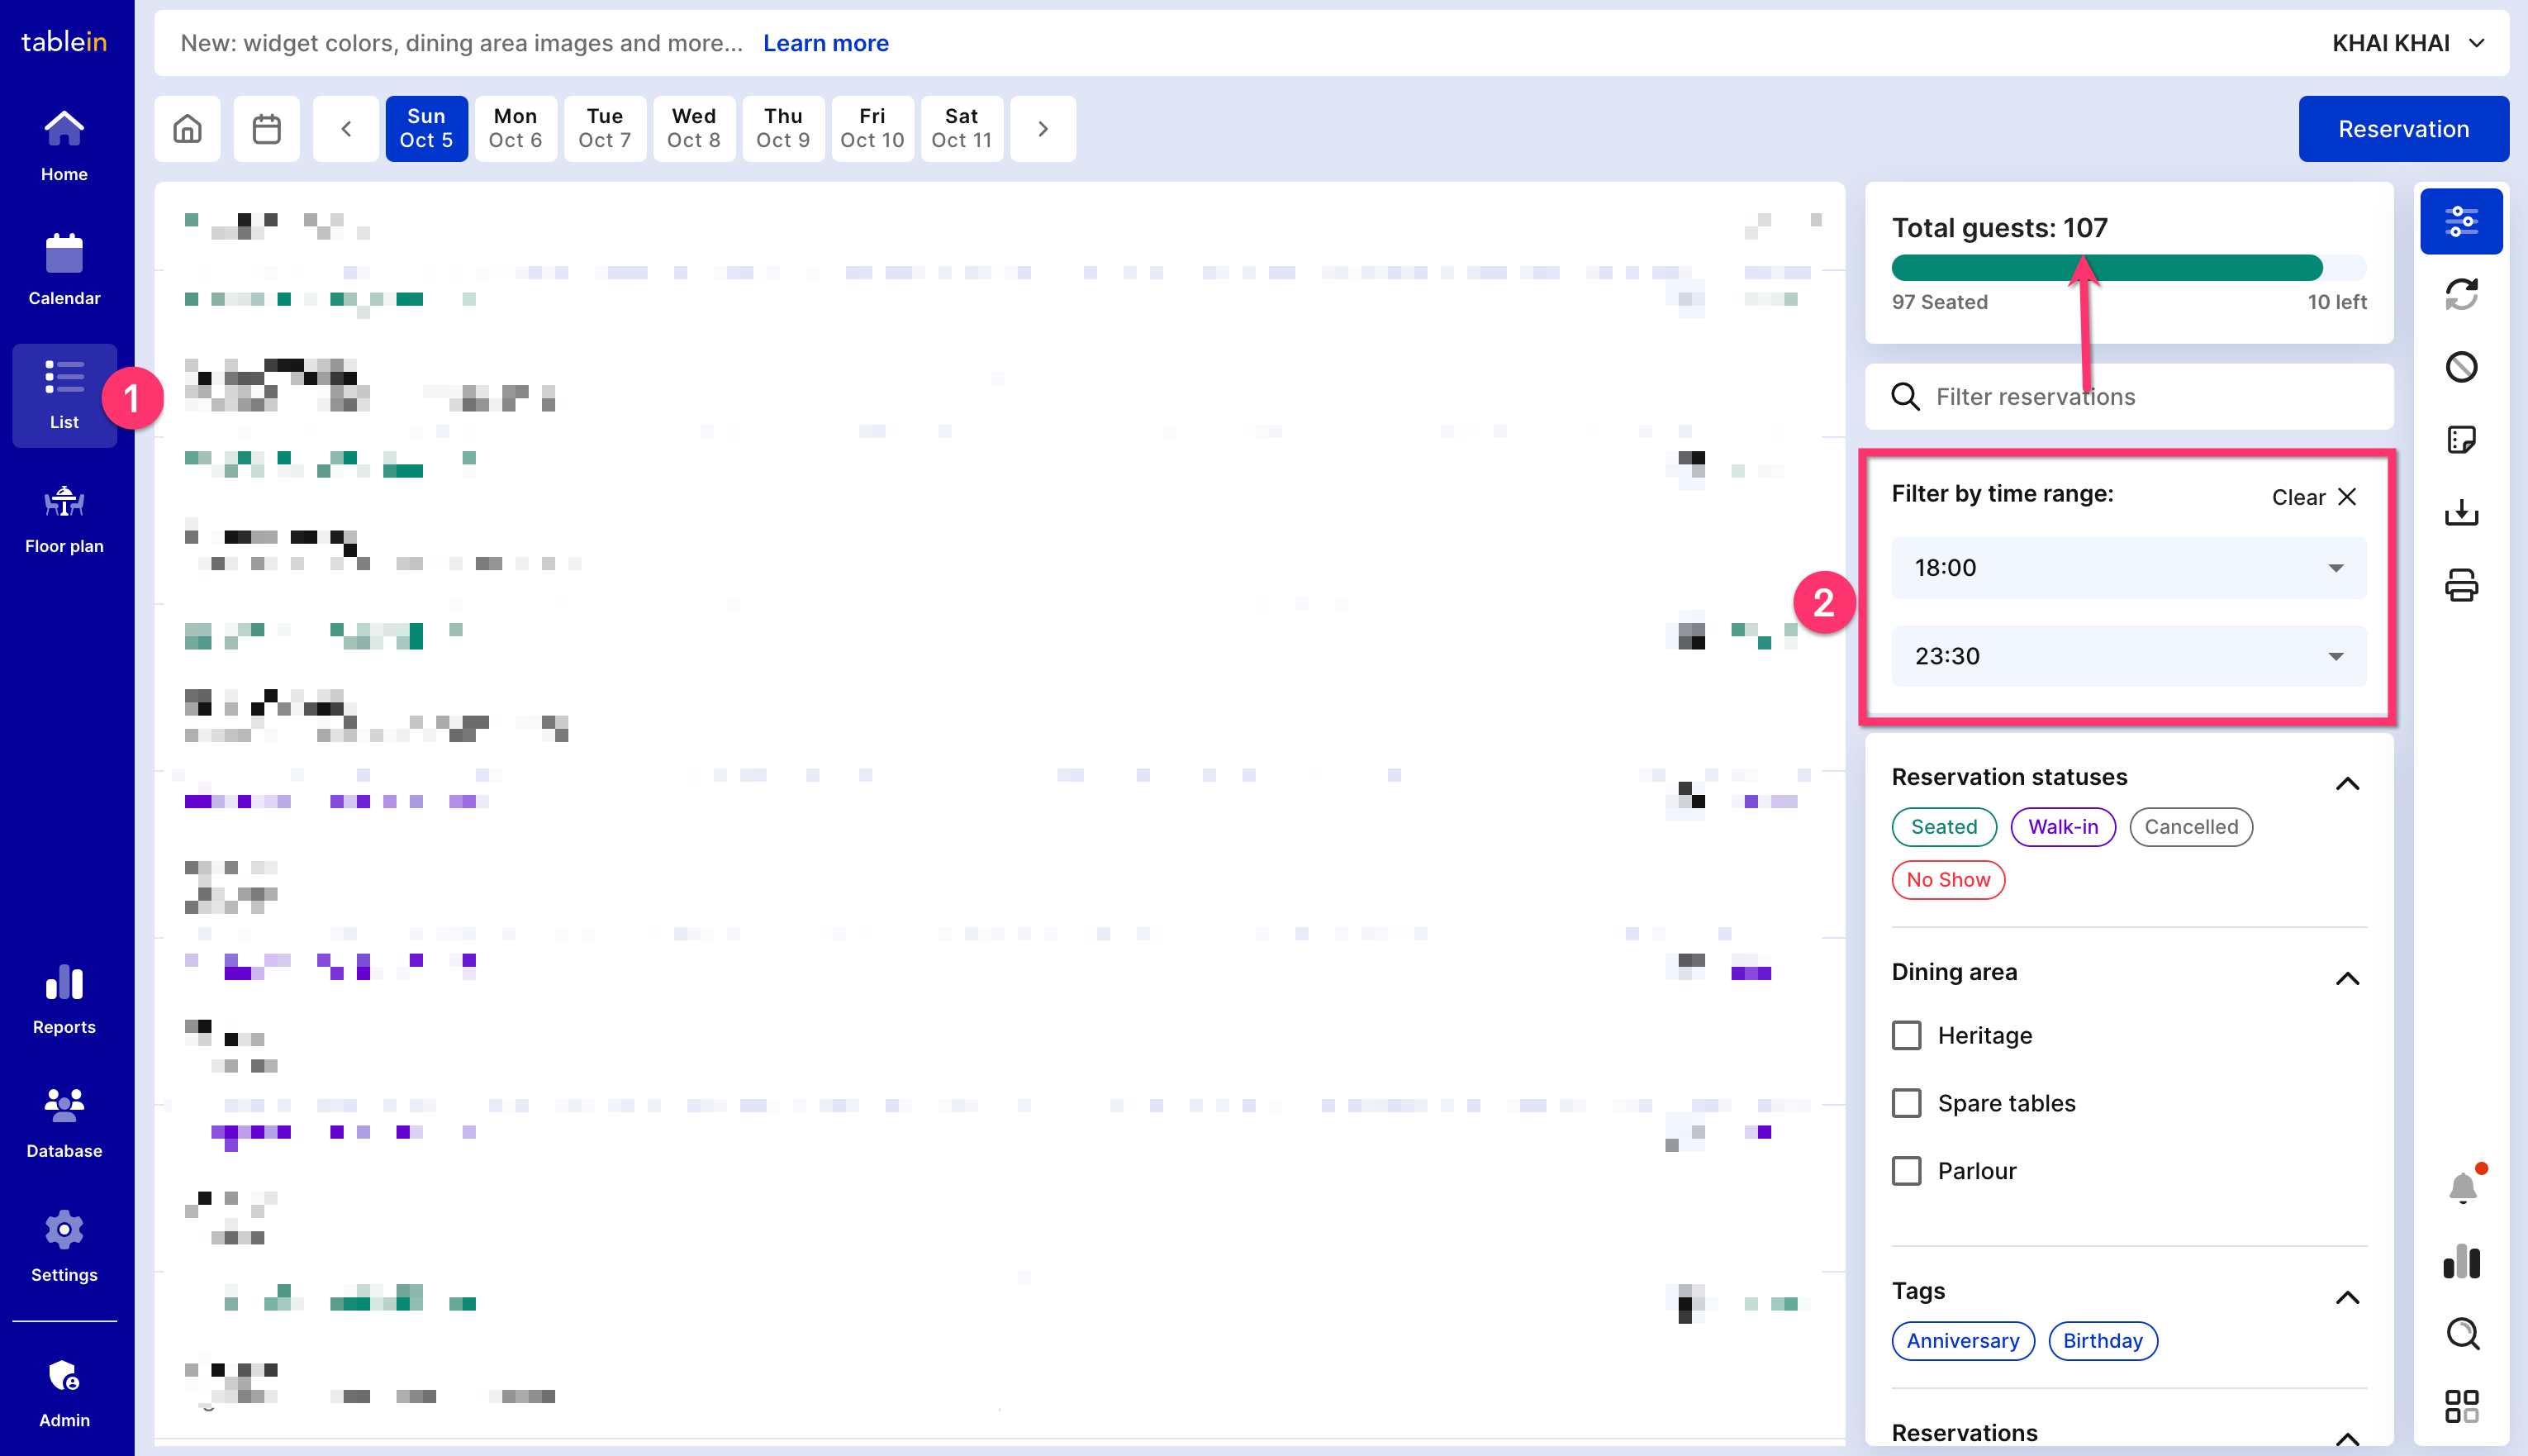2528x1456 pixels.
Task: Select the Fri Oct 10 tab
Action: 872,129
